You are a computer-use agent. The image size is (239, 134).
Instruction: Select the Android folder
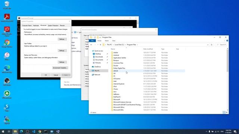116,55
